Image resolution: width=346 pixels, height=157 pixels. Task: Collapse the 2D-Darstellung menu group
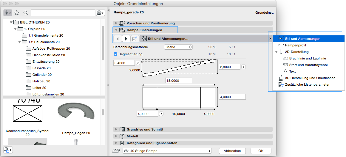(277, 52)
